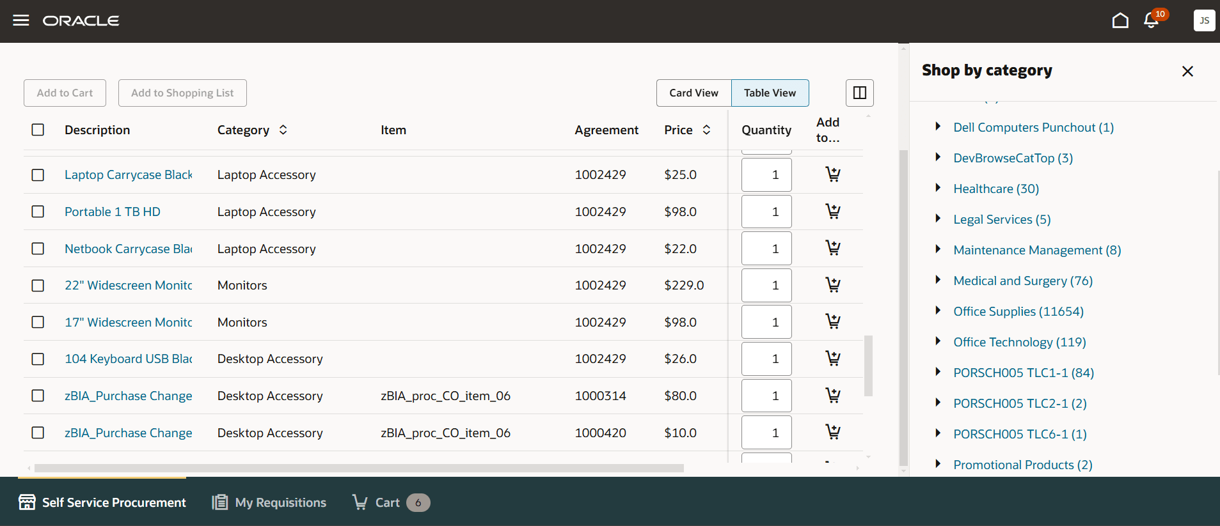Toggle the column layout panel icon
The height and width of the screenshot is (526, 1220).
pos(860,93)
